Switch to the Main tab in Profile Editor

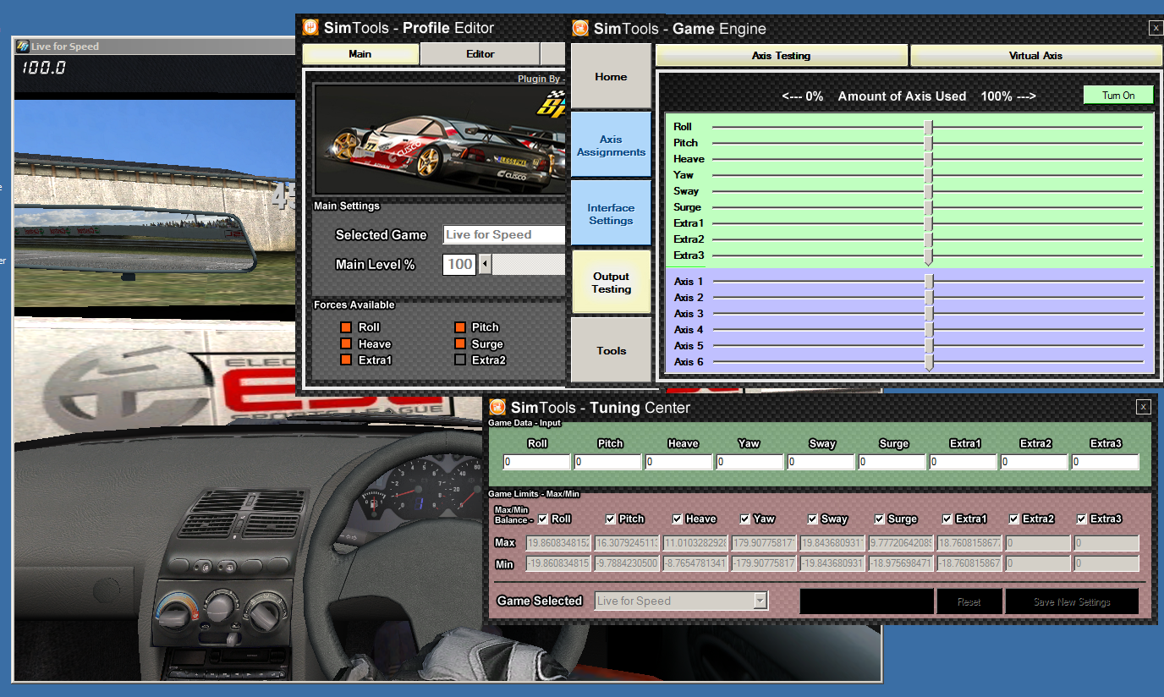click(x=360, y=53)
